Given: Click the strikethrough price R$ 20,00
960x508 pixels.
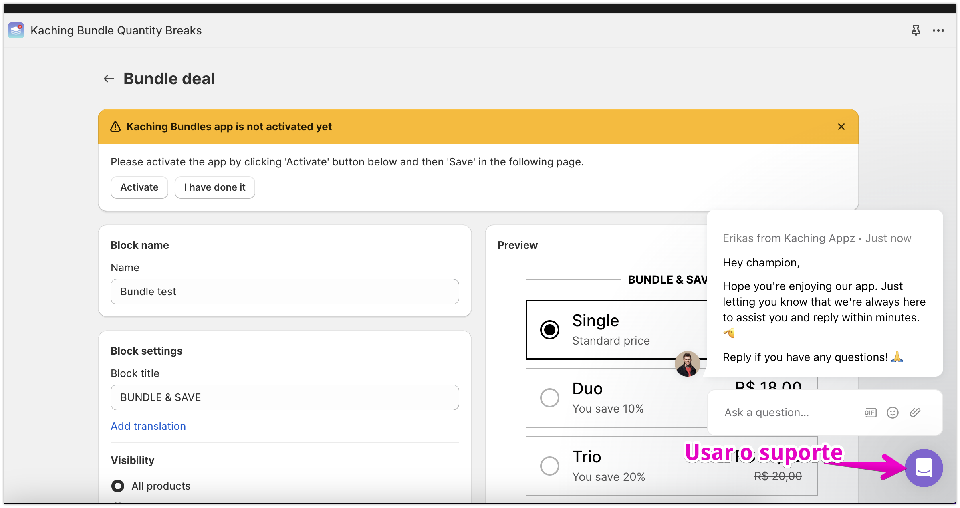Looking at the screenshot, I should point(778,476).
